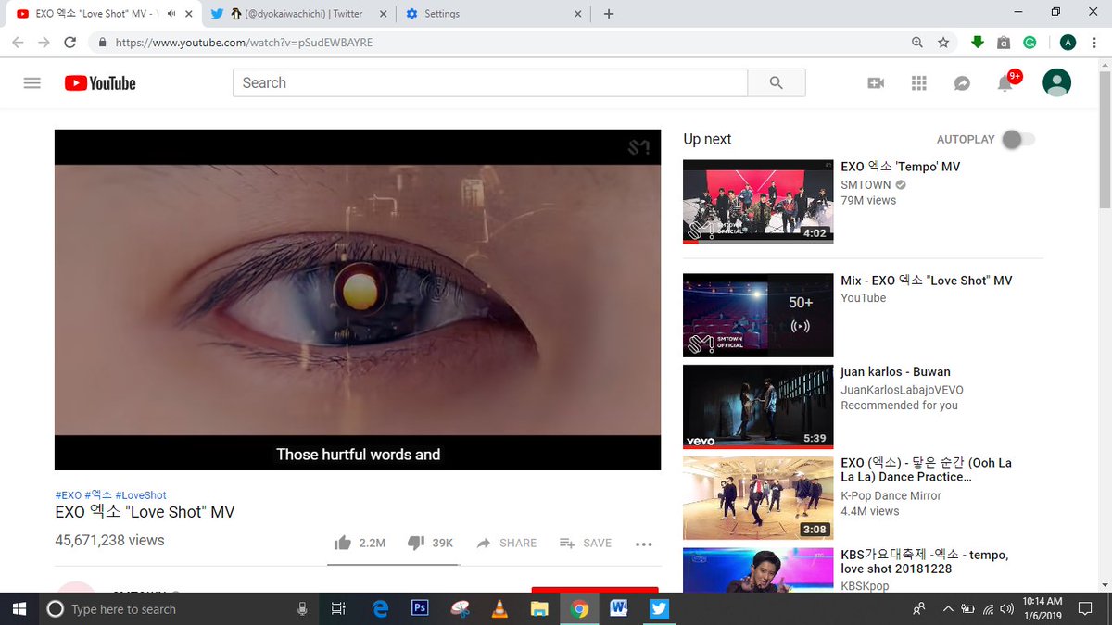Viewport: 1112px width, 625px height.
Task: Open the YouTube apps grid
Action: (x=919, y=83)
